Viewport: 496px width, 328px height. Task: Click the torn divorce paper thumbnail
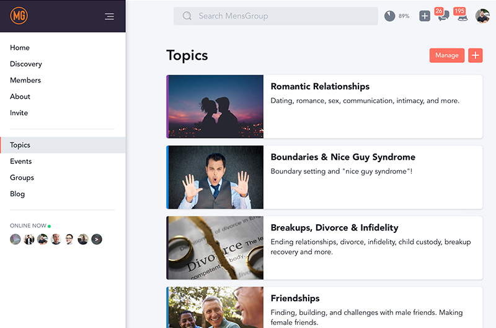tap(216, 248)
